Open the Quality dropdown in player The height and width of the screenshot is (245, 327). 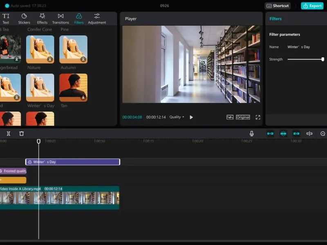click(x=177, y=117)
